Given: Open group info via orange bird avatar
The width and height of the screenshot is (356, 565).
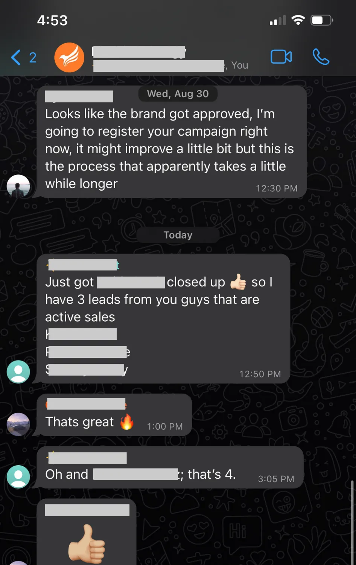Looking at the screenshot, I should pos(69,57).
